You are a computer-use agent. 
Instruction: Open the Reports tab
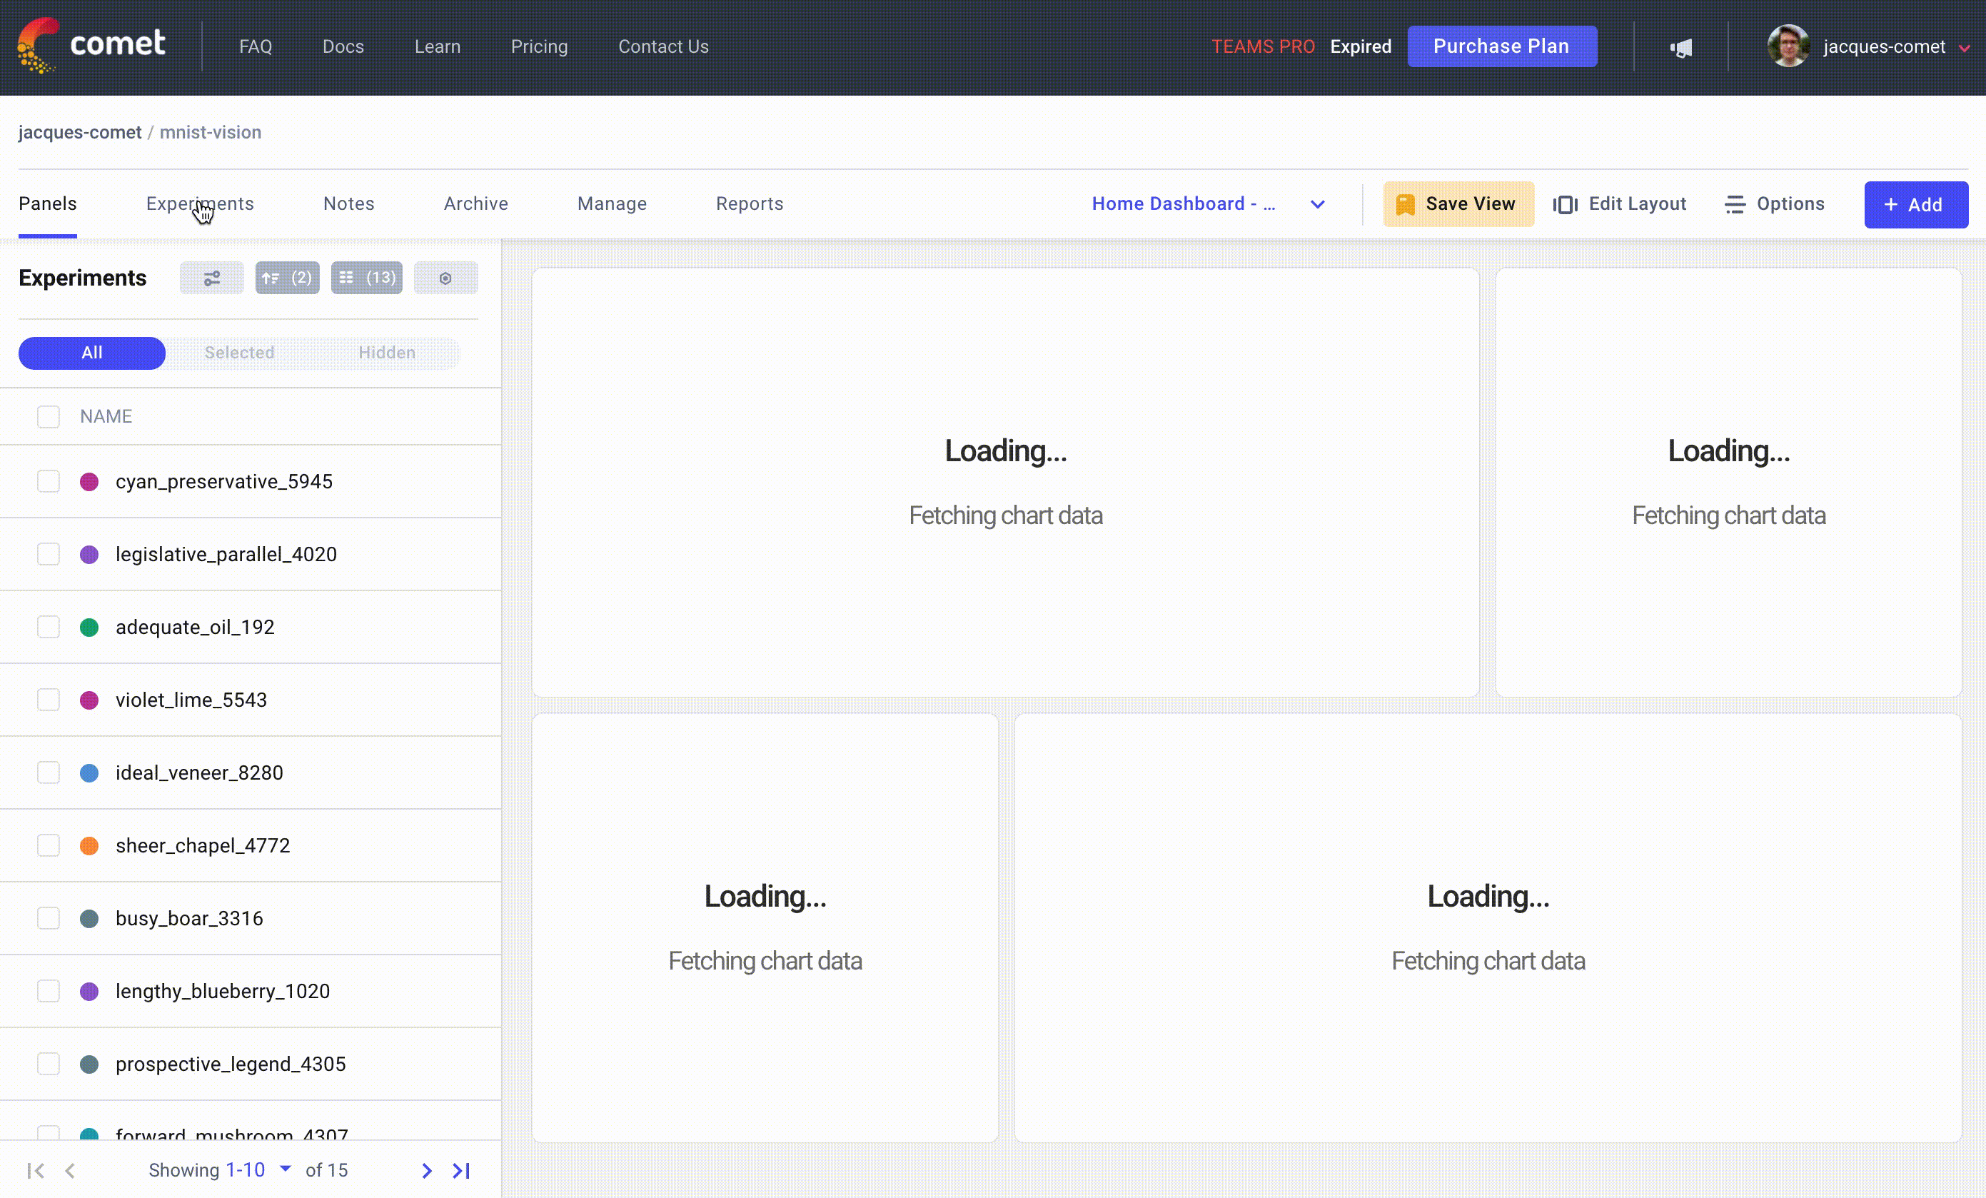750,204
